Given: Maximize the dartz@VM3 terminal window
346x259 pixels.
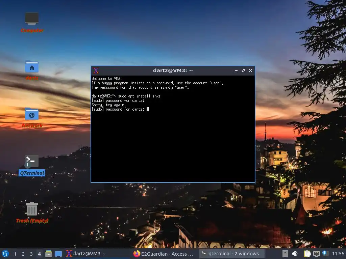Looking at the screenshot, I should coord(243,70).
